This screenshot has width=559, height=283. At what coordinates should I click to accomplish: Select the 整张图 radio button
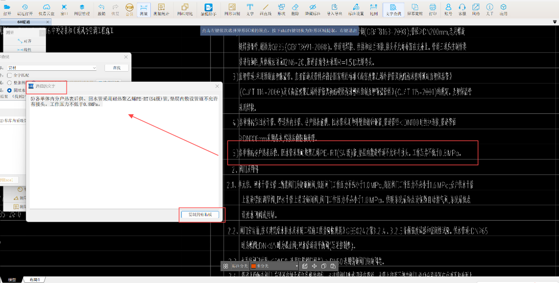click(9, 83)
